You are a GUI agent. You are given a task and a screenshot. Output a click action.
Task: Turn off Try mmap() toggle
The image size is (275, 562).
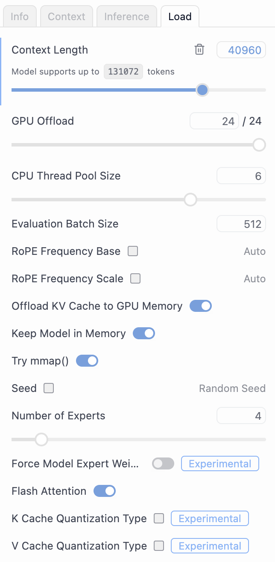click(87, 361)
